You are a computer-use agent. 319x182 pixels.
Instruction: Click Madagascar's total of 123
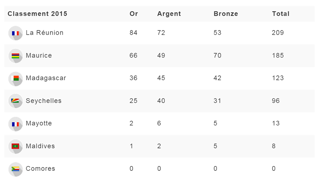pyautogui.click(x=277, y=78)
